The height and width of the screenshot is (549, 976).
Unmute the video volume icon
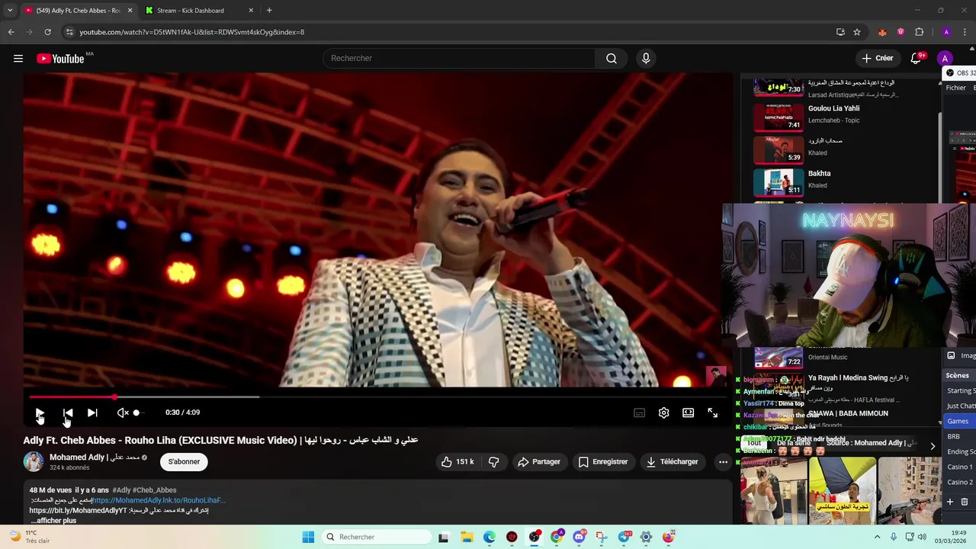click(123, 413)
